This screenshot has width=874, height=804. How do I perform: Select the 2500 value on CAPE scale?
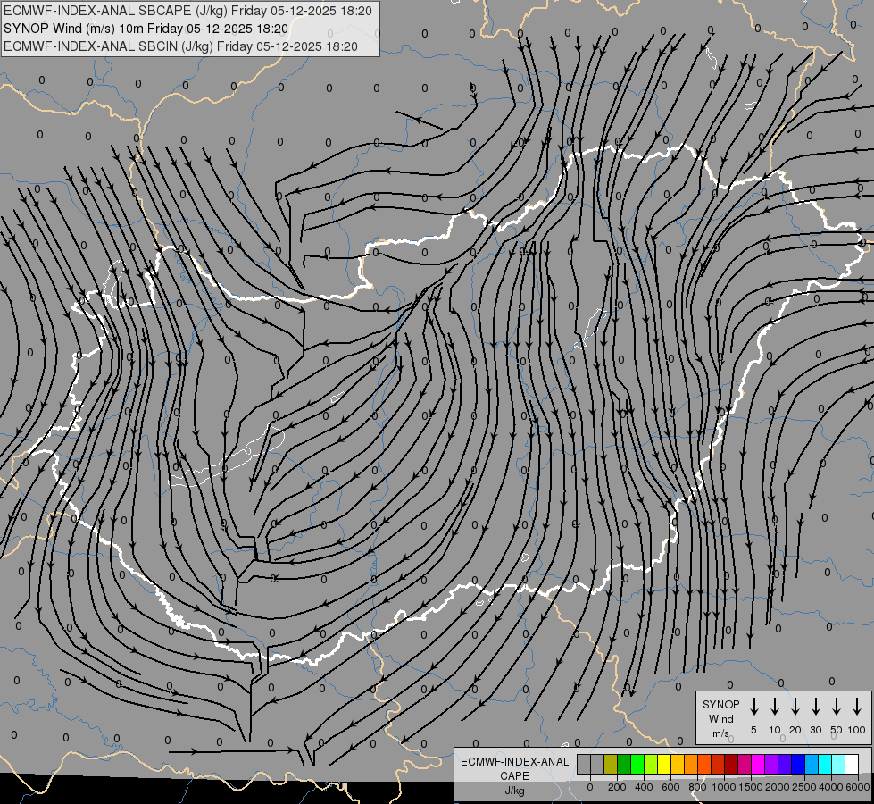coord(804,787)
